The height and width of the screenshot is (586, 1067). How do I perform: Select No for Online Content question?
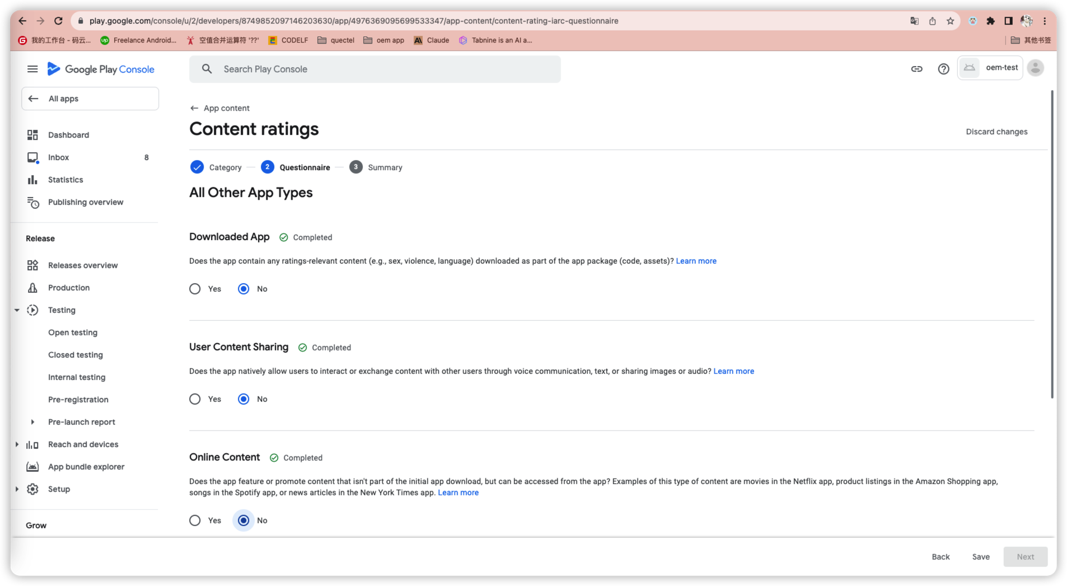(x=244, y=521)
